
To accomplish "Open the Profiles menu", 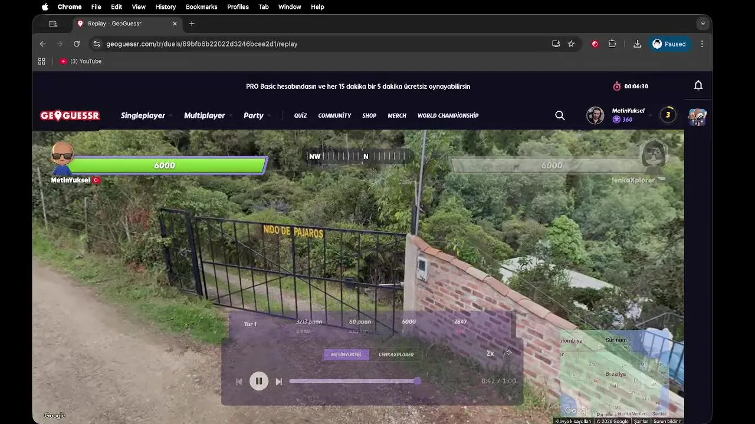I will [238, 7].
